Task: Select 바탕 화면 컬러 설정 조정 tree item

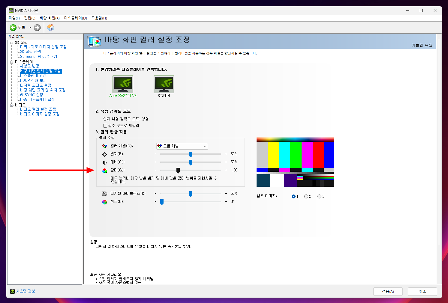Action: (x=41, y=71)
